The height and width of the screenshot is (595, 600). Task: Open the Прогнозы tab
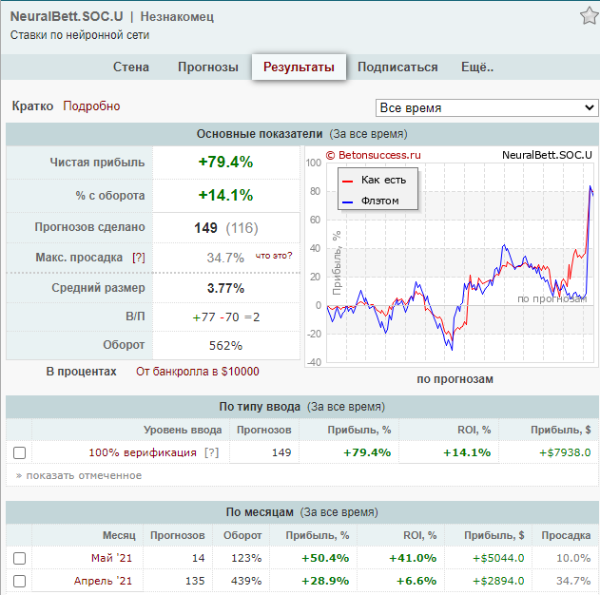tap(208, 67)
